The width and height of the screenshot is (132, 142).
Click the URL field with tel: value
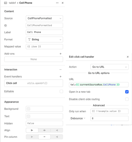[99, 85]
